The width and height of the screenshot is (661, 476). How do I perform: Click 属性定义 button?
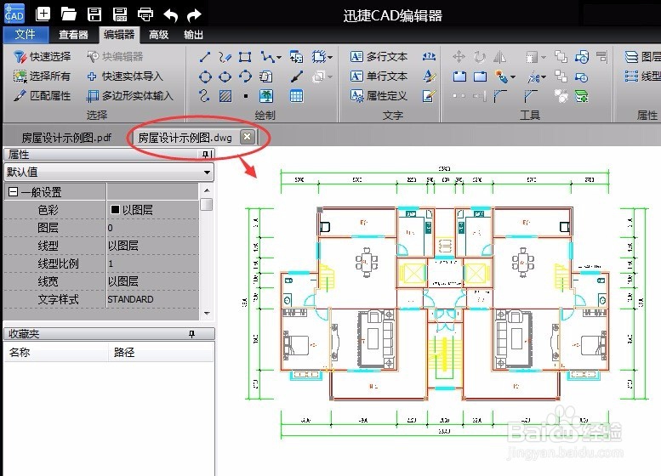[379, 96]
